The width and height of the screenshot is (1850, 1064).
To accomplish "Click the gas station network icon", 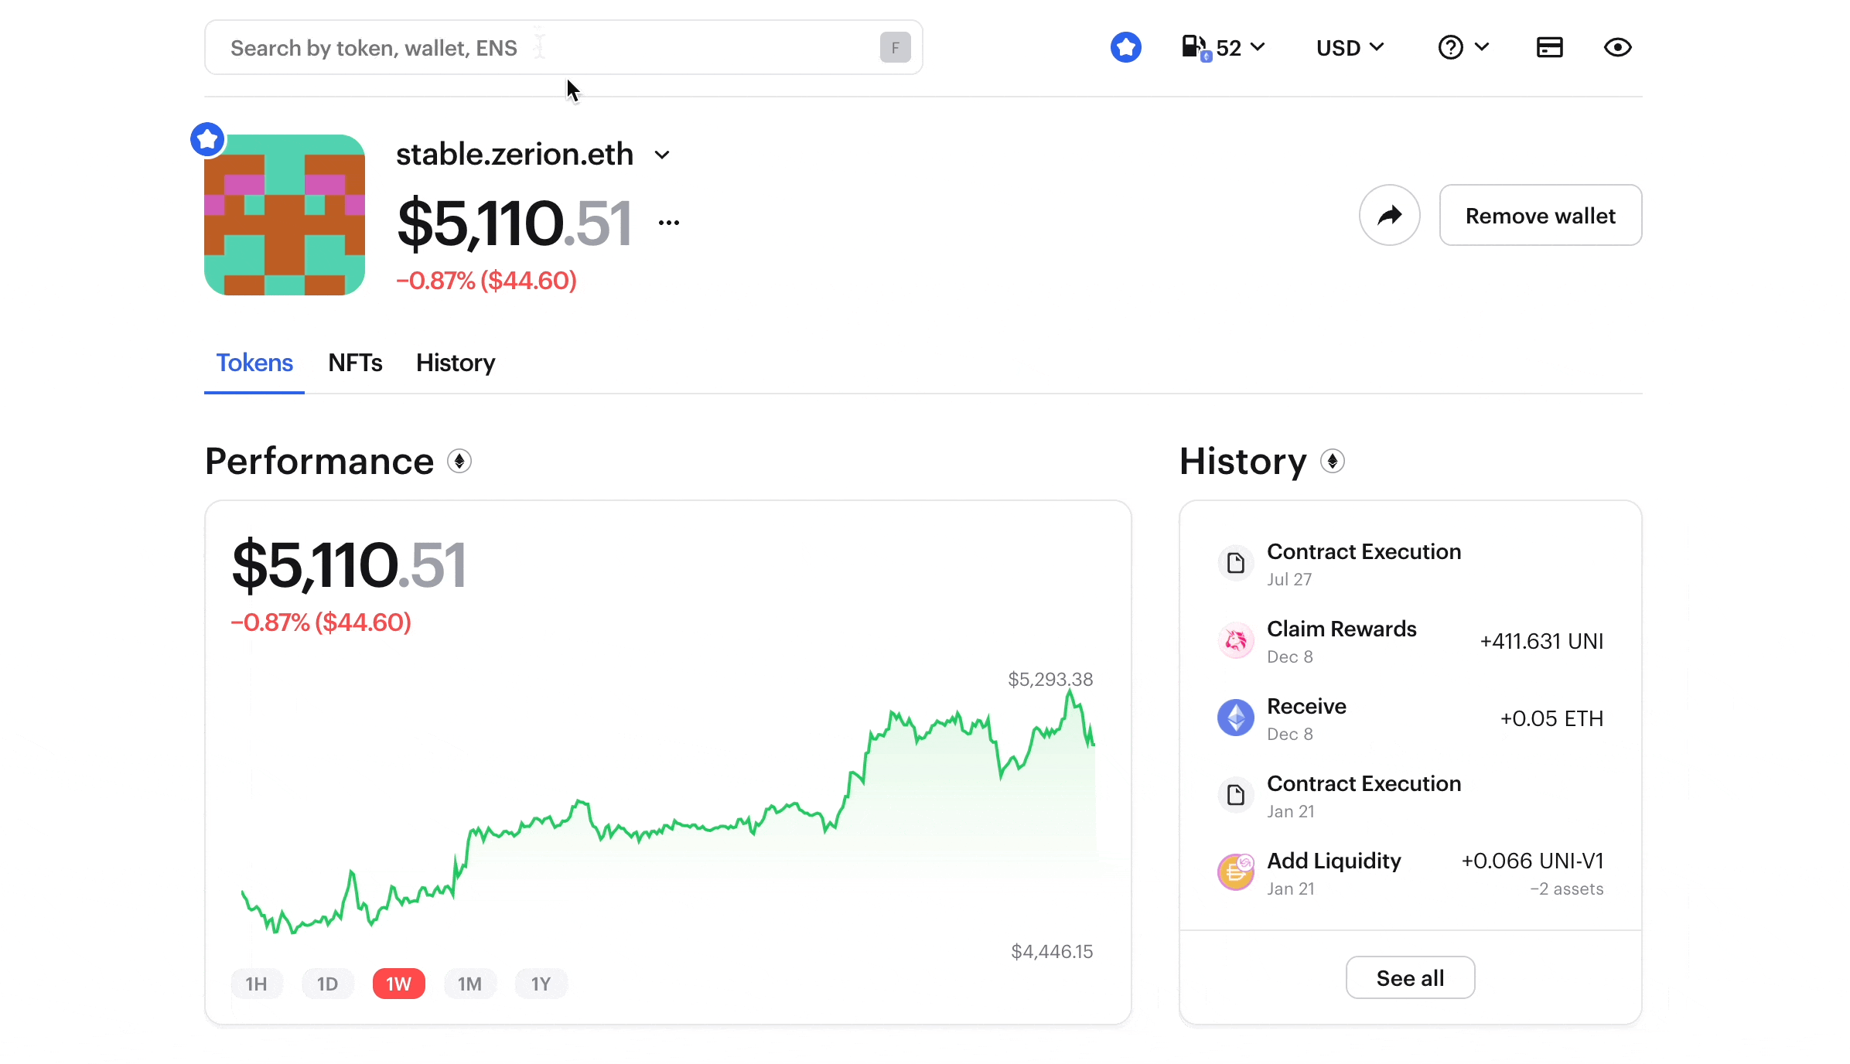I will coord(1194,47).
